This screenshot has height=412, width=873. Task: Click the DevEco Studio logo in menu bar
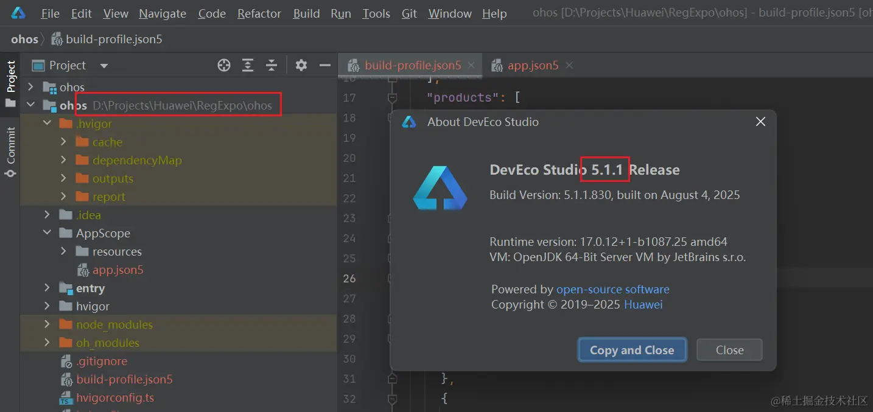click(x=18, y=13)
